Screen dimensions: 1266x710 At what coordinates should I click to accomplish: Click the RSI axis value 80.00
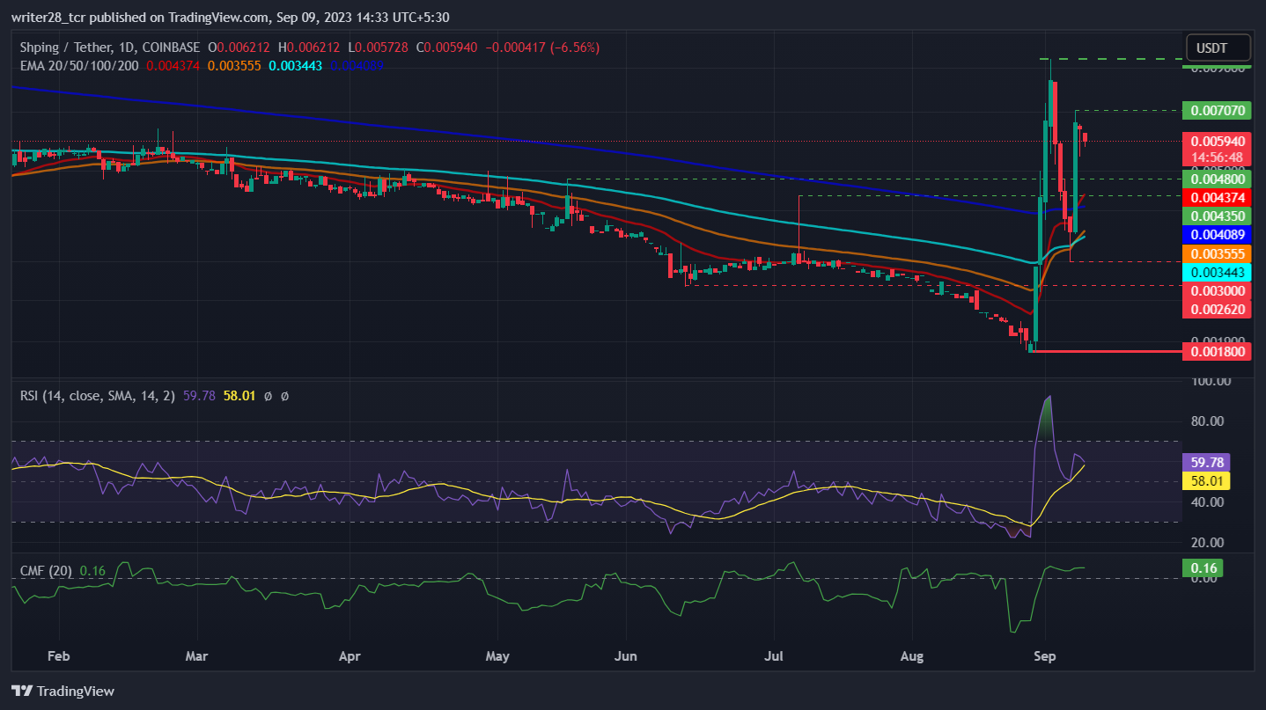[x=1208, y=421]
